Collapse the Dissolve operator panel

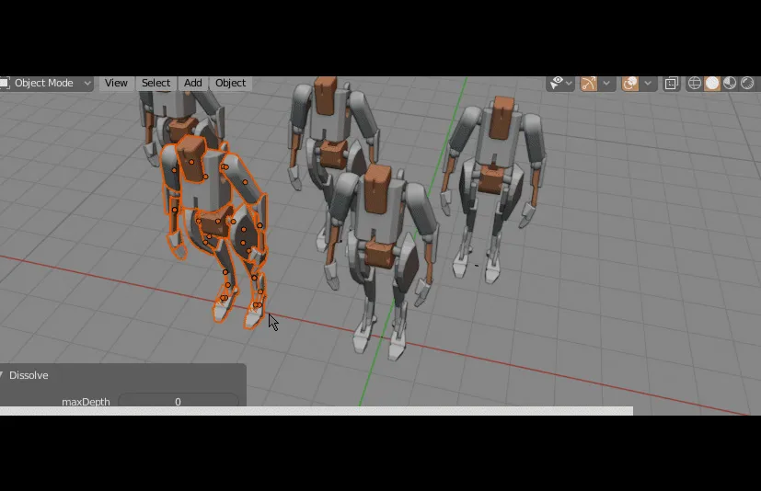pyautogui.click(x=3, y=375)
